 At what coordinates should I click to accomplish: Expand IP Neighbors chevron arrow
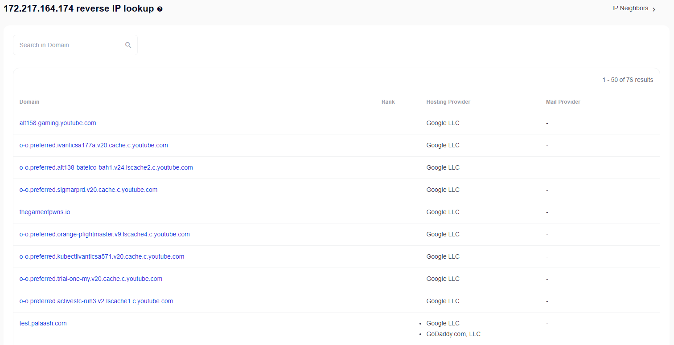pyautogui.click(x=654, y=9)
